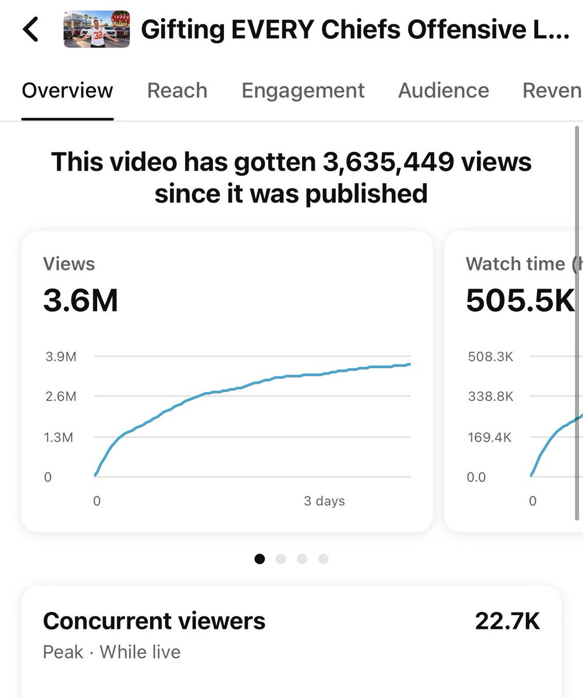
Task: Open the Concurrent viewers heading
Action: click(154, 621)
